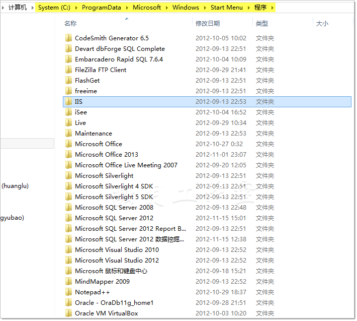Image resolution: width=357 pixels, height=321 pixels.
Task: Click the FileZilla FTP Client folder icon
Action: pyautogui.click(x=68, y=70)
